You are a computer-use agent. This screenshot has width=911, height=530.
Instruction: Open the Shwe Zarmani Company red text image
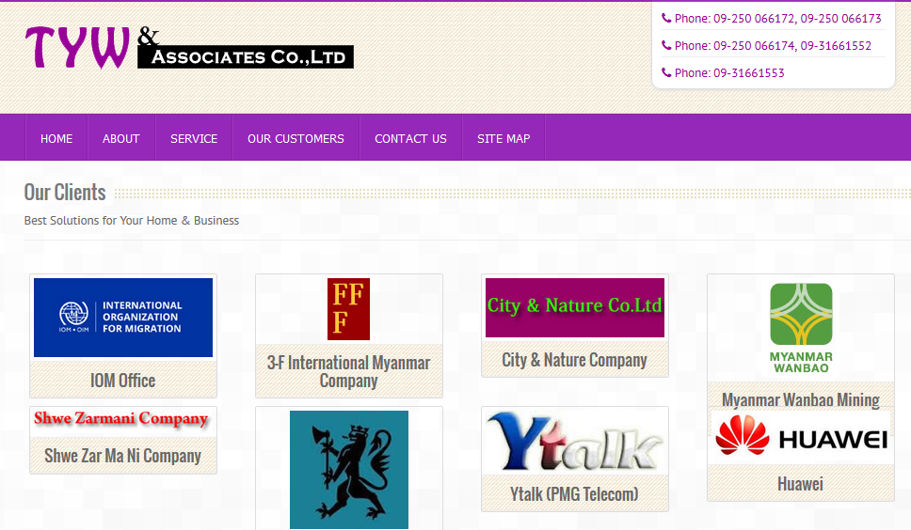click(120, 419)
